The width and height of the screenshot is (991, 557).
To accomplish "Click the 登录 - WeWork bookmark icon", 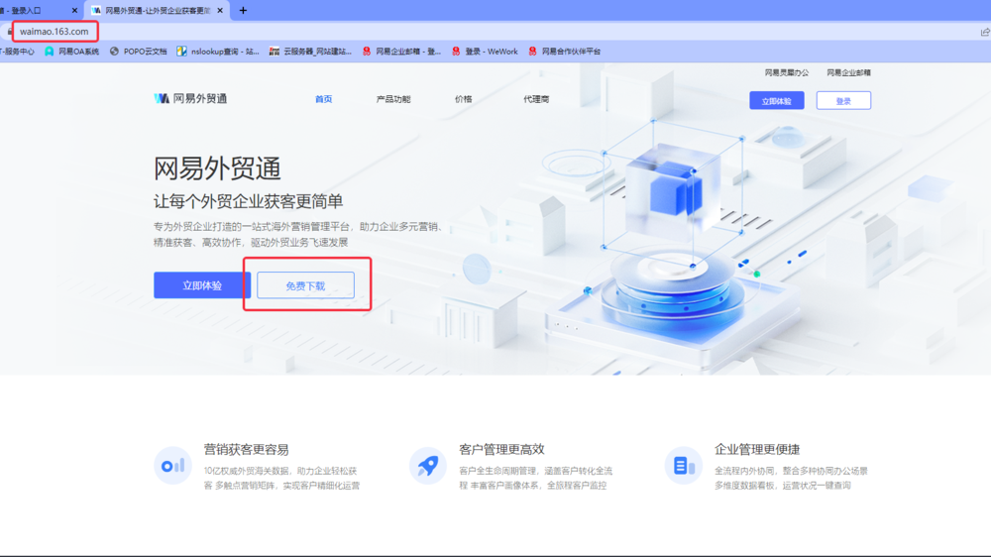I will click(x=456, y=52).
